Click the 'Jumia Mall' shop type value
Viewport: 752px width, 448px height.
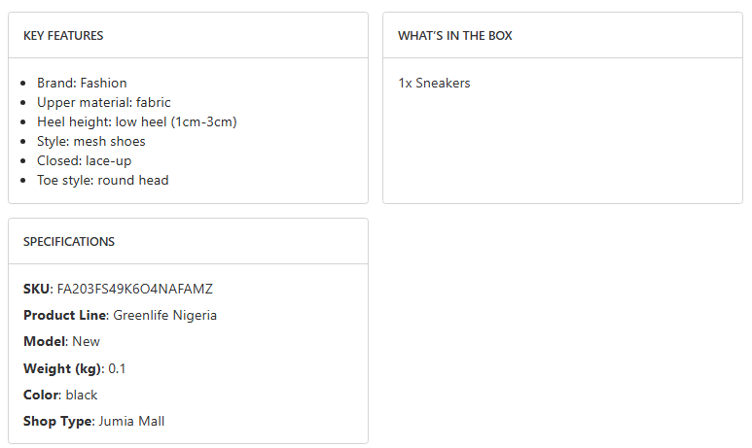click(x=131, y=422)
